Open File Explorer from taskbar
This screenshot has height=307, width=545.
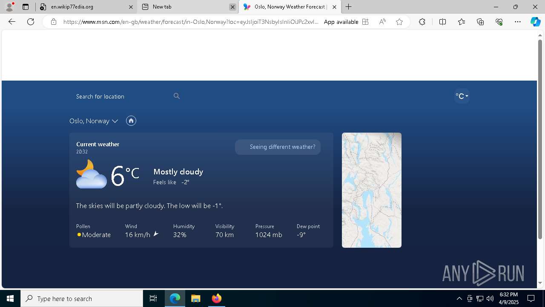pos(195,298)
